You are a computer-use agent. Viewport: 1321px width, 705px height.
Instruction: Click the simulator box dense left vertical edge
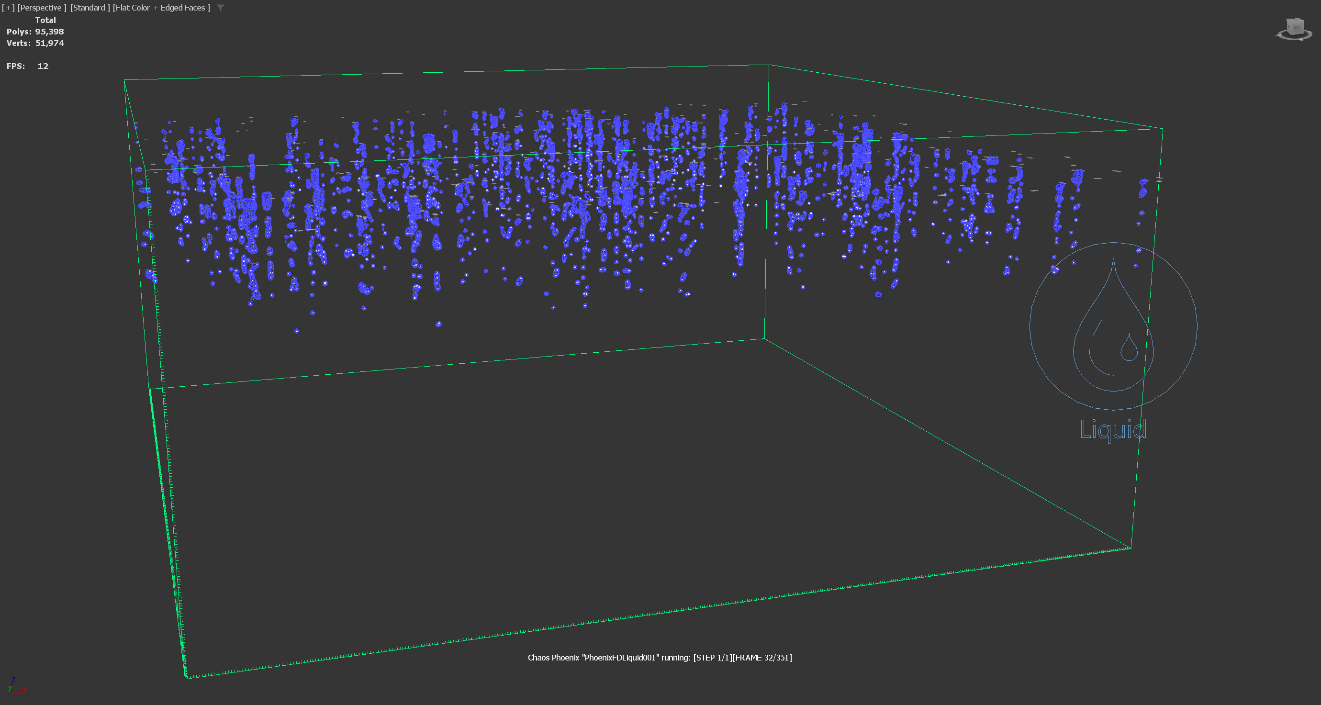click(x=168, y=533)
